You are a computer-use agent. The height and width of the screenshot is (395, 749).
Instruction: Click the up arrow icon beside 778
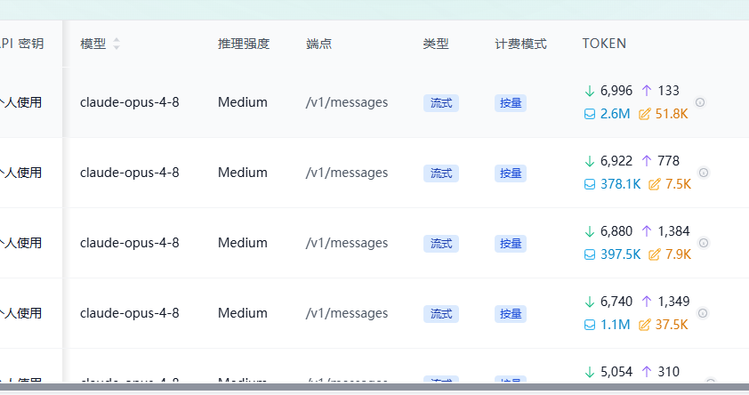[x=647, y=161]
